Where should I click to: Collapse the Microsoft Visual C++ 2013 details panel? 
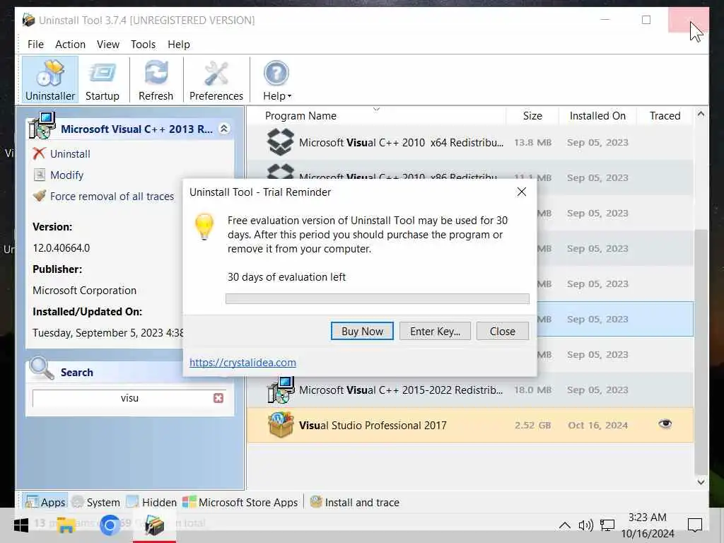point(224,129)
